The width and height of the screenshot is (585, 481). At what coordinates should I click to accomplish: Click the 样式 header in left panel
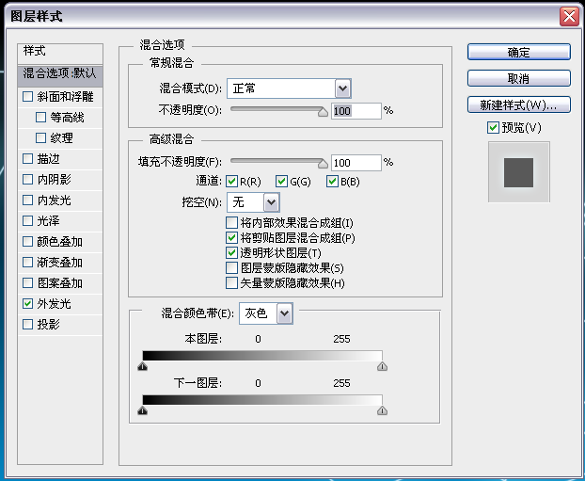click(35, 51)
